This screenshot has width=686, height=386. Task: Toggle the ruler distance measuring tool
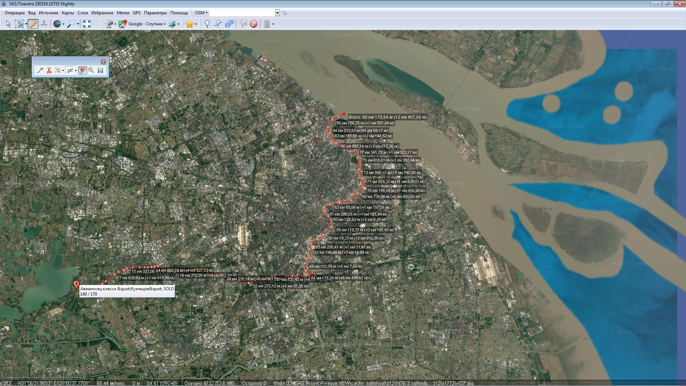(33, 24)
